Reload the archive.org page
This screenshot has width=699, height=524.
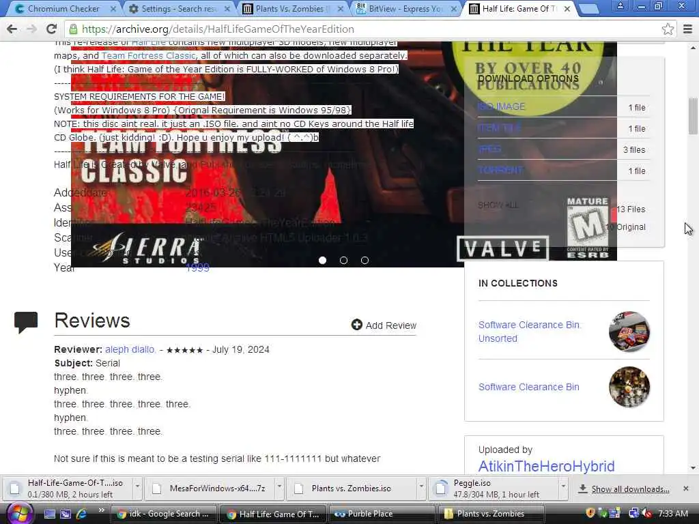pos(52,29)
